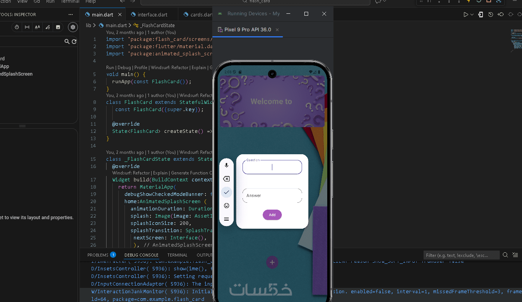
Task: Click the Run code lens above main()
Action: click(110, 68)
